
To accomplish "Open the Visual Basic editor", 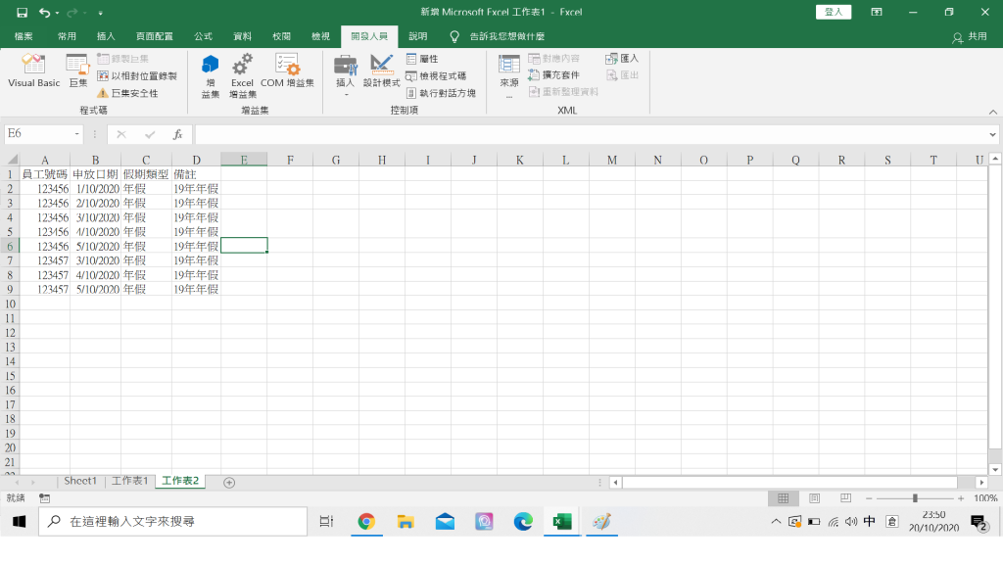I will click(33, 70).
